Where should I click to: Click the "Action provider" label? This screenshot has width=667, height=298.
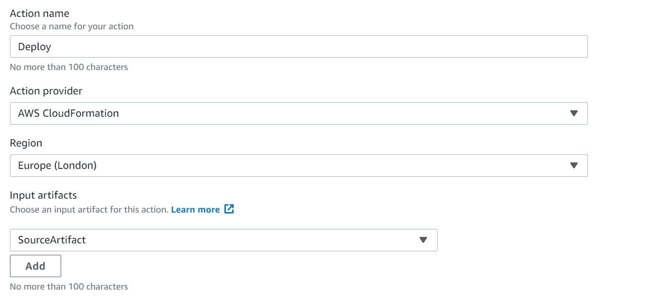click(46, 91)
